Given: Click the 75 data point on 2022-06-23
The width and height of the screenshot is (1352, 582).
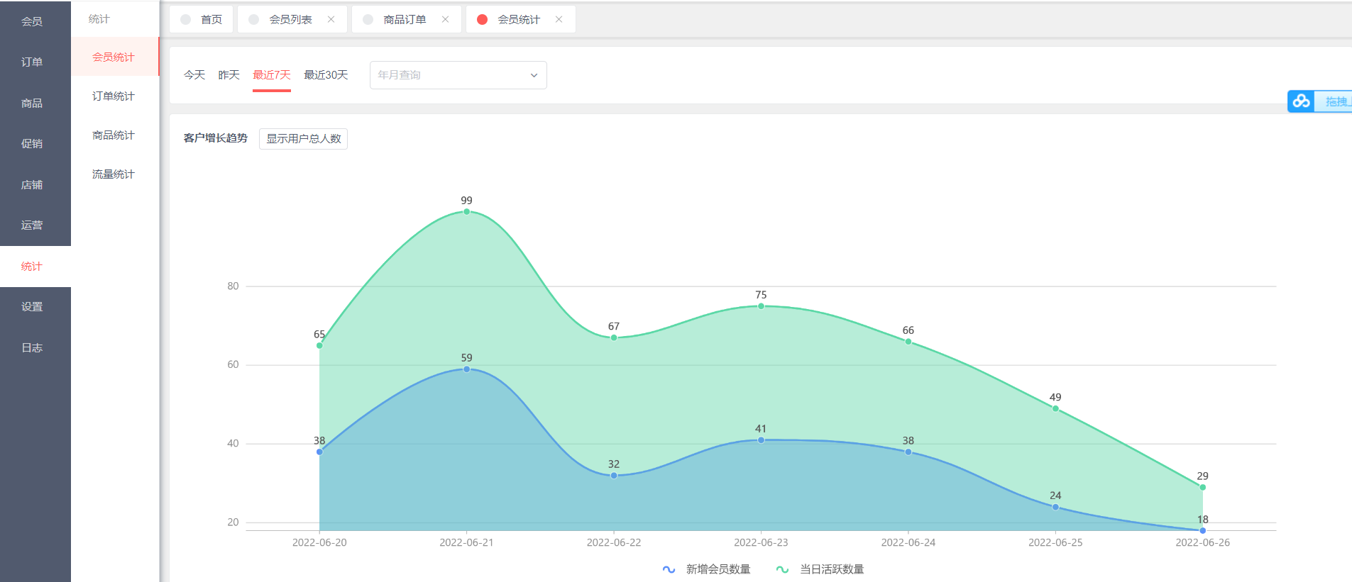Looking at the screenshot, I should tap(761, 306).
